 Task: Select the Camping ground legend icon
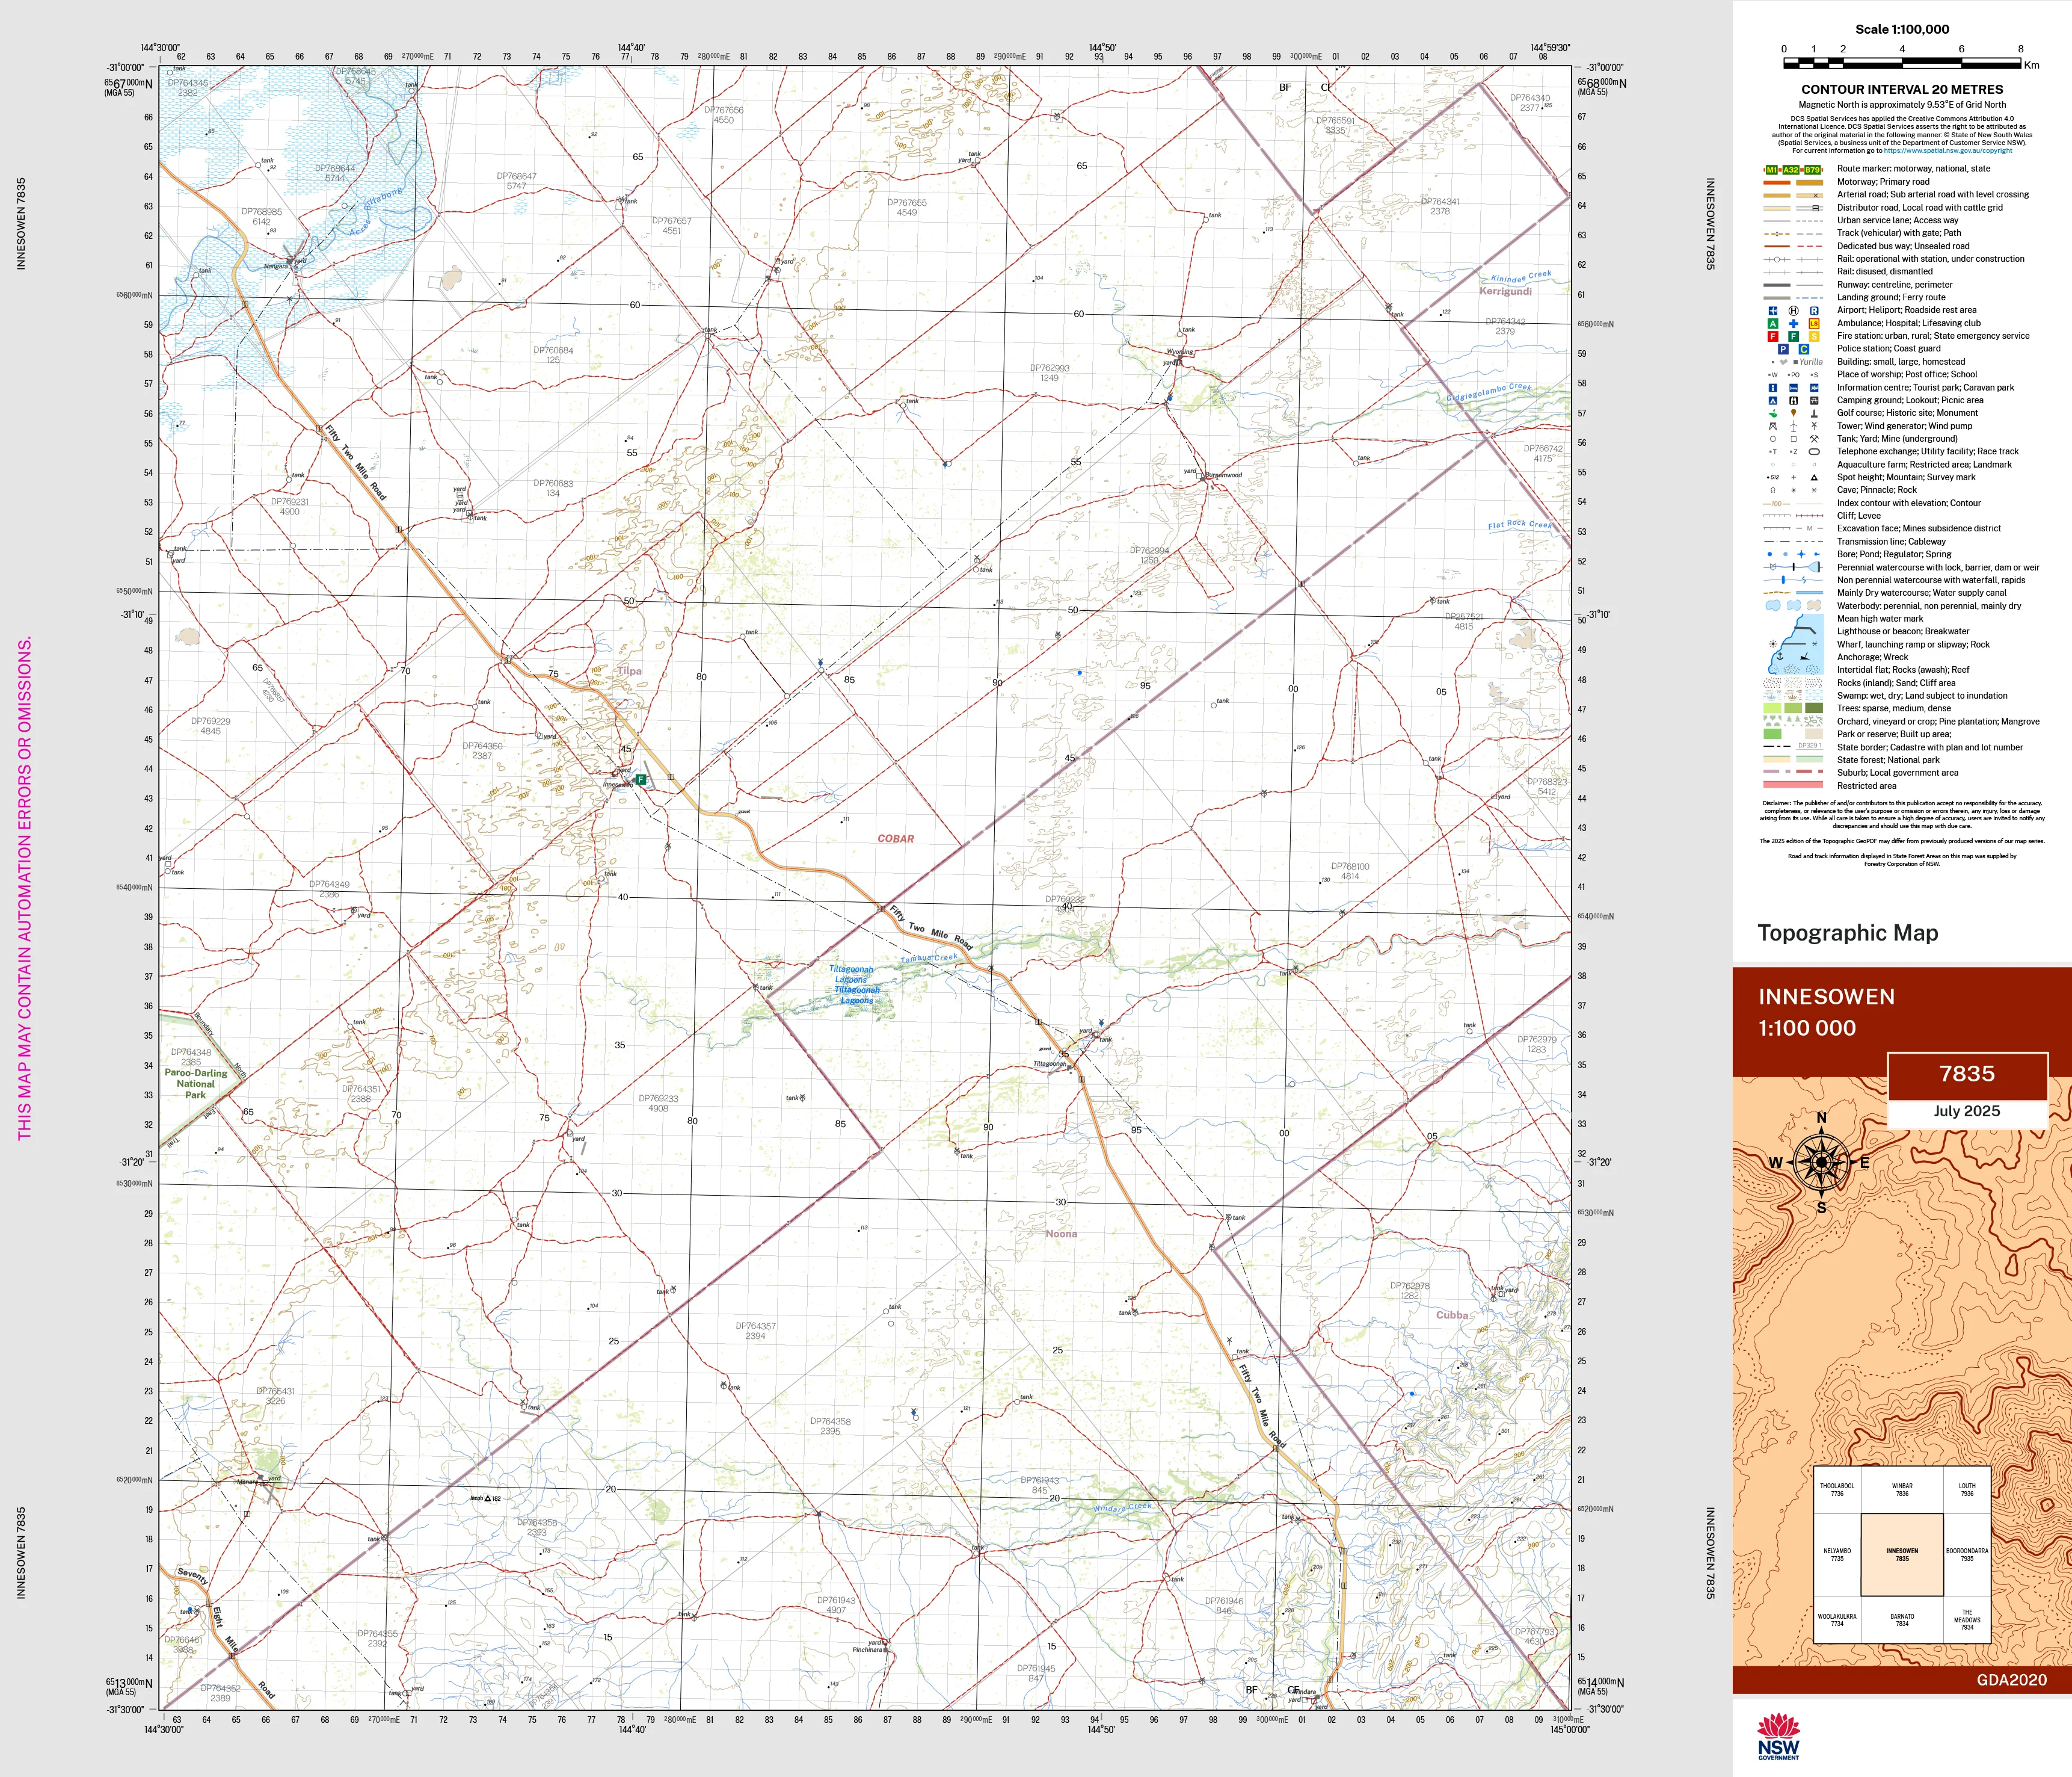pyautogui.click(x=1772, y=400)
